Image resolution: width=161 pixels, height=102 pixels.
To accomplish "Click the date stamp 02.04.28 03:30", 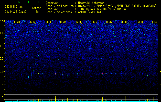I will [16, 12].
